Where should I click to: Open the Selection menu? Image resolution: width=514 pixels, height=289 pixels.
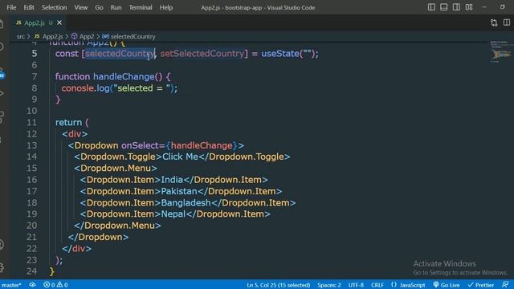pos(54,7)
